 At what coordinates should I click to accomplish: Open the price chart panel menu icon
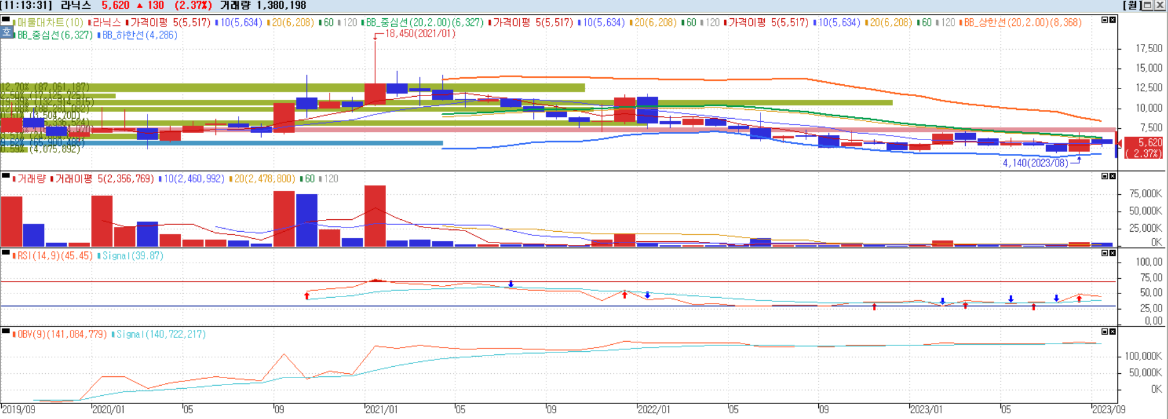[6, 20]
